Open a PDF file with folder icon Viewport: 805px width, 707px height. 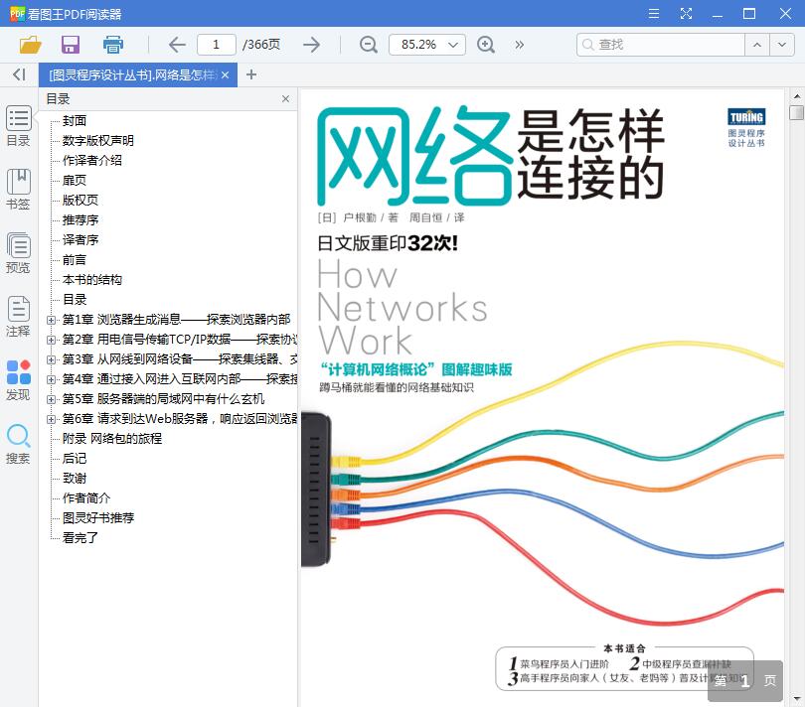pyautogui.click(x=29, y=45)
